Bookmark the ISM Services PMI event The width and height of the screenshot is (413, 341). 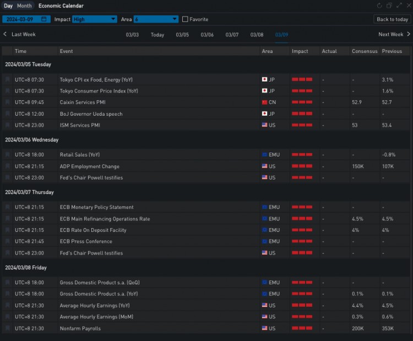click(7, 125)
